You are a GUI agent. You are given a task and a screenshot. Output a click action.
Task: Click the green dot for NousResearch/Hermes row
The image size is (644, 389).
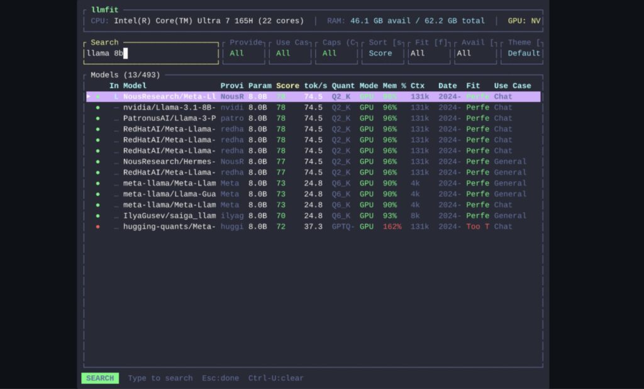(x=97, y=162)
